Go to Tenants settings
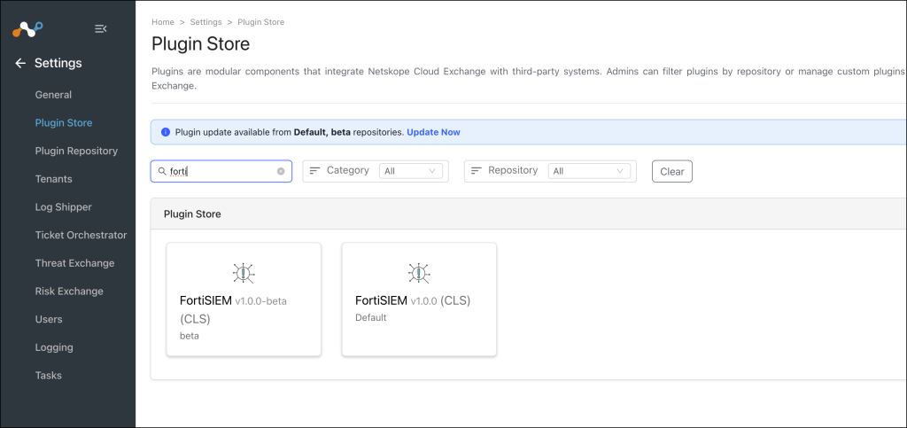Screen dimensions: 907x428 [x=54, y=179]
